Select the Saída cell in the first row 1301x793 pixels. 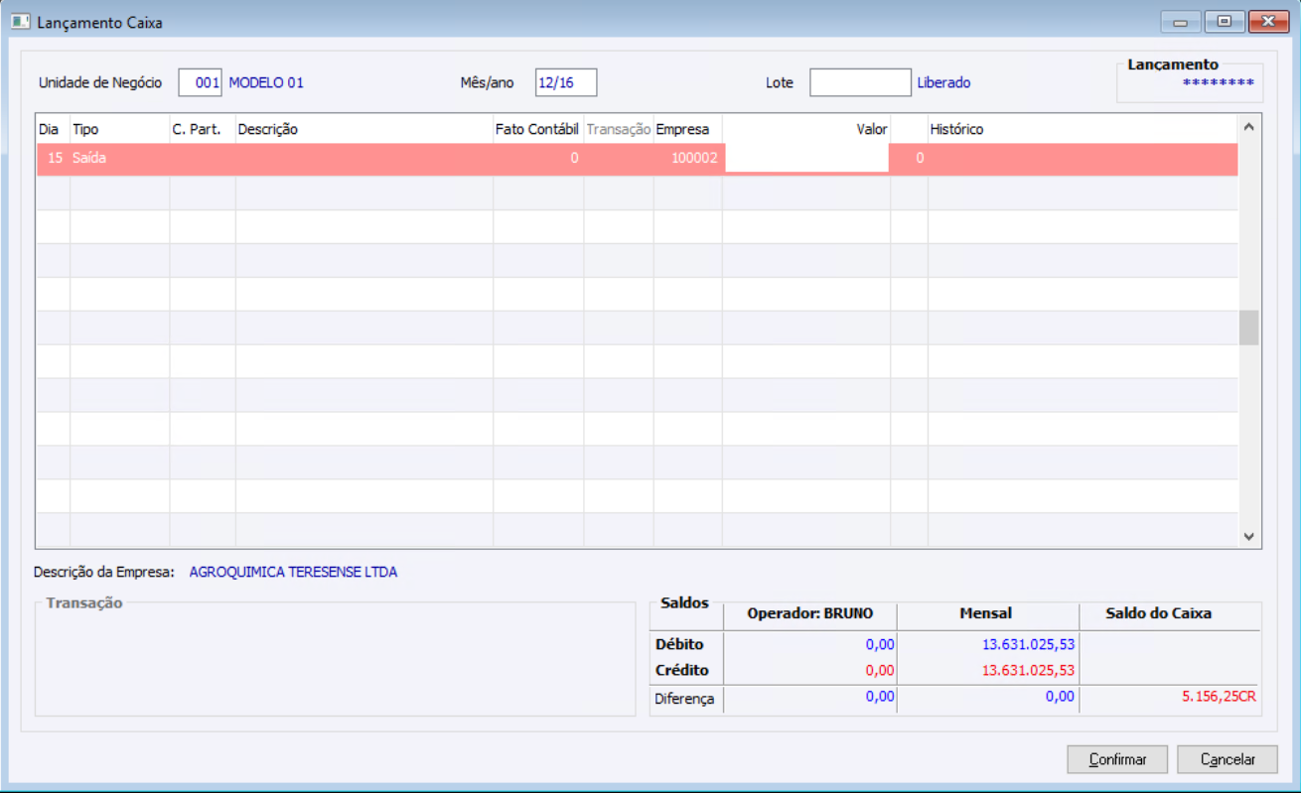pyautogui.click(x=119, y=159)
